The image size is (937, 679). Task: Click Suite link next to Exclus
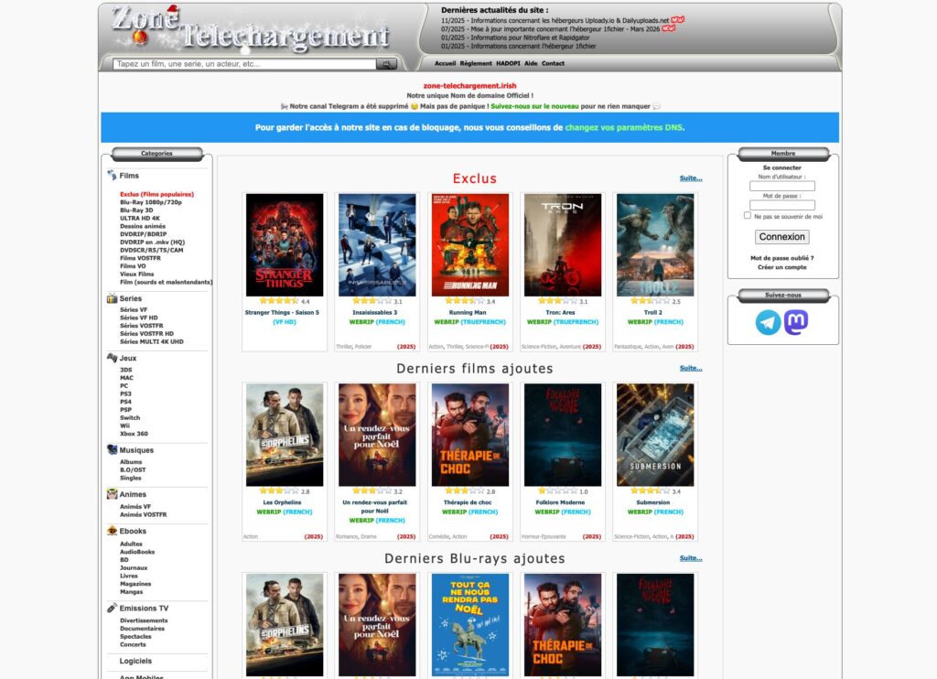coord(691,178)
